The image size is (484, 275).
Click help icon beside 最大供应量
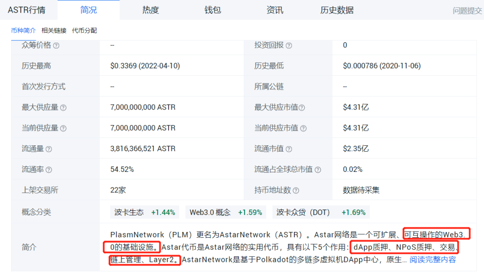pyautogui.click(x=63, y=108)
